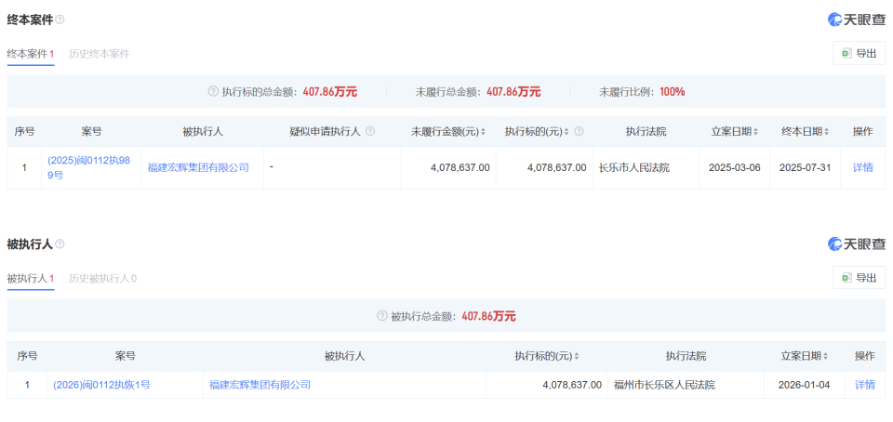Open case (2025)闽0112执989号
The image size is (893, 422).
point(89,167)
